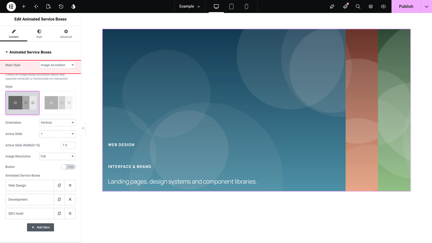
Task: Switch to desktop device view
Action: point(216,6)
